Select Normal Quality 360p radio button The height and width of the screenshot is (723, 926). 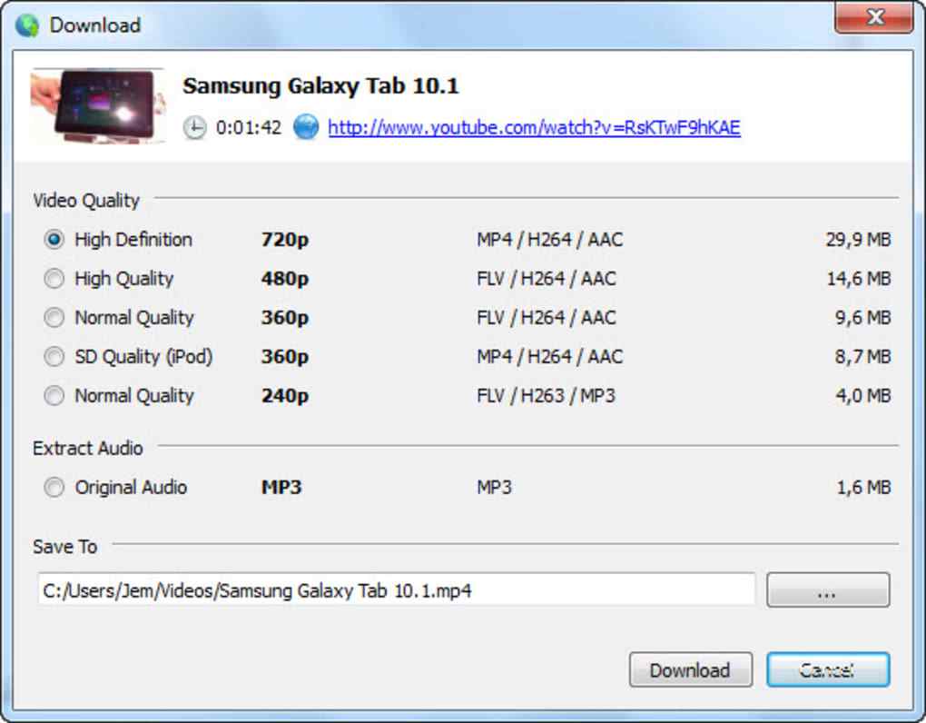(54, 317)
